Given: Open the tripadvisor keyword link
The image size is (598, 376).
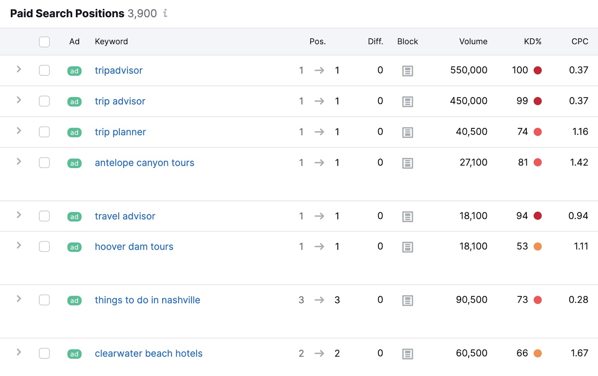Looking at the screenshot, I should 118,71.
